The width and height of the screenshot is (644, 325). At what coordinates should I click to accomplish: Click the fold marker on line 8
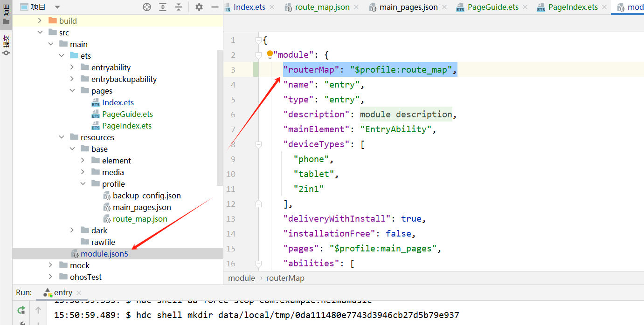pyautogui.click(x=258, y=145)
